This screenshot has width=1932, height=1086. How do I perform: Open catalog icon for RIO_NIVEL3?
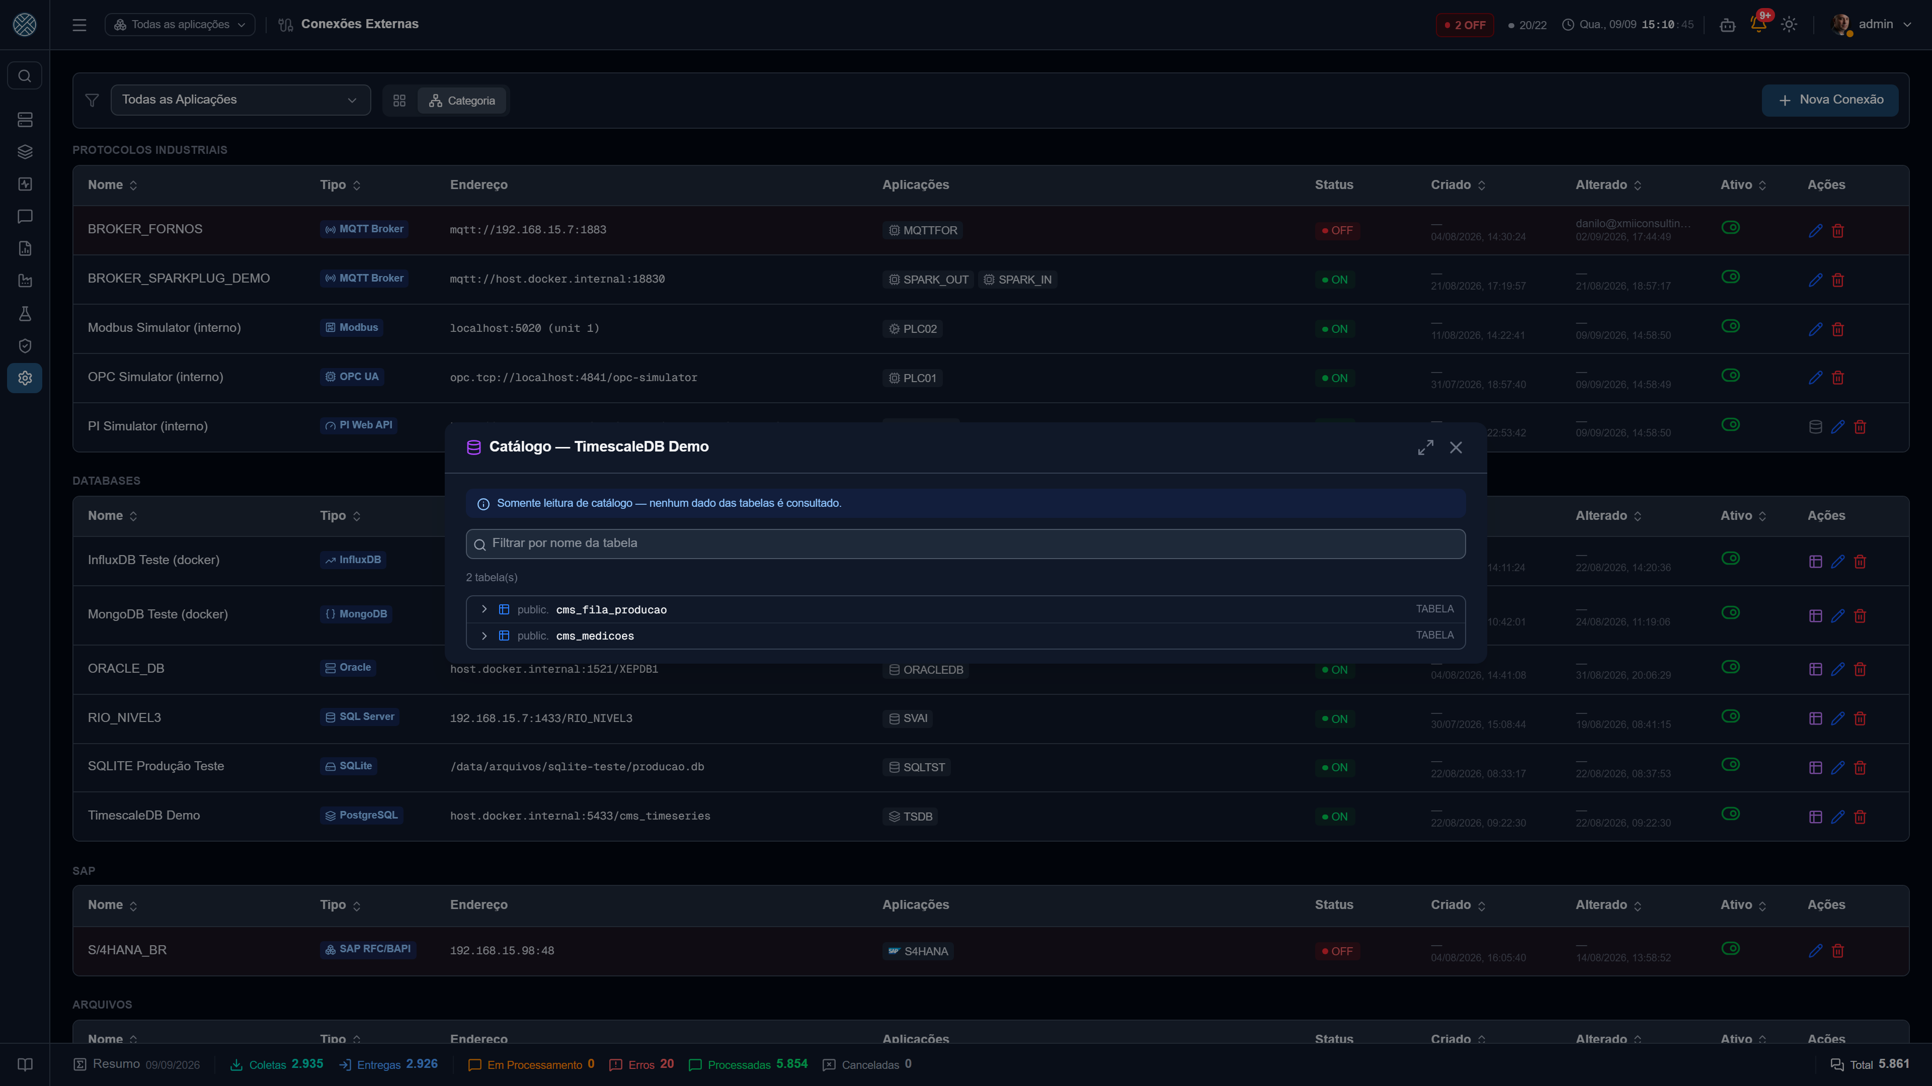pyautogui.click(x=1815, y=718)
